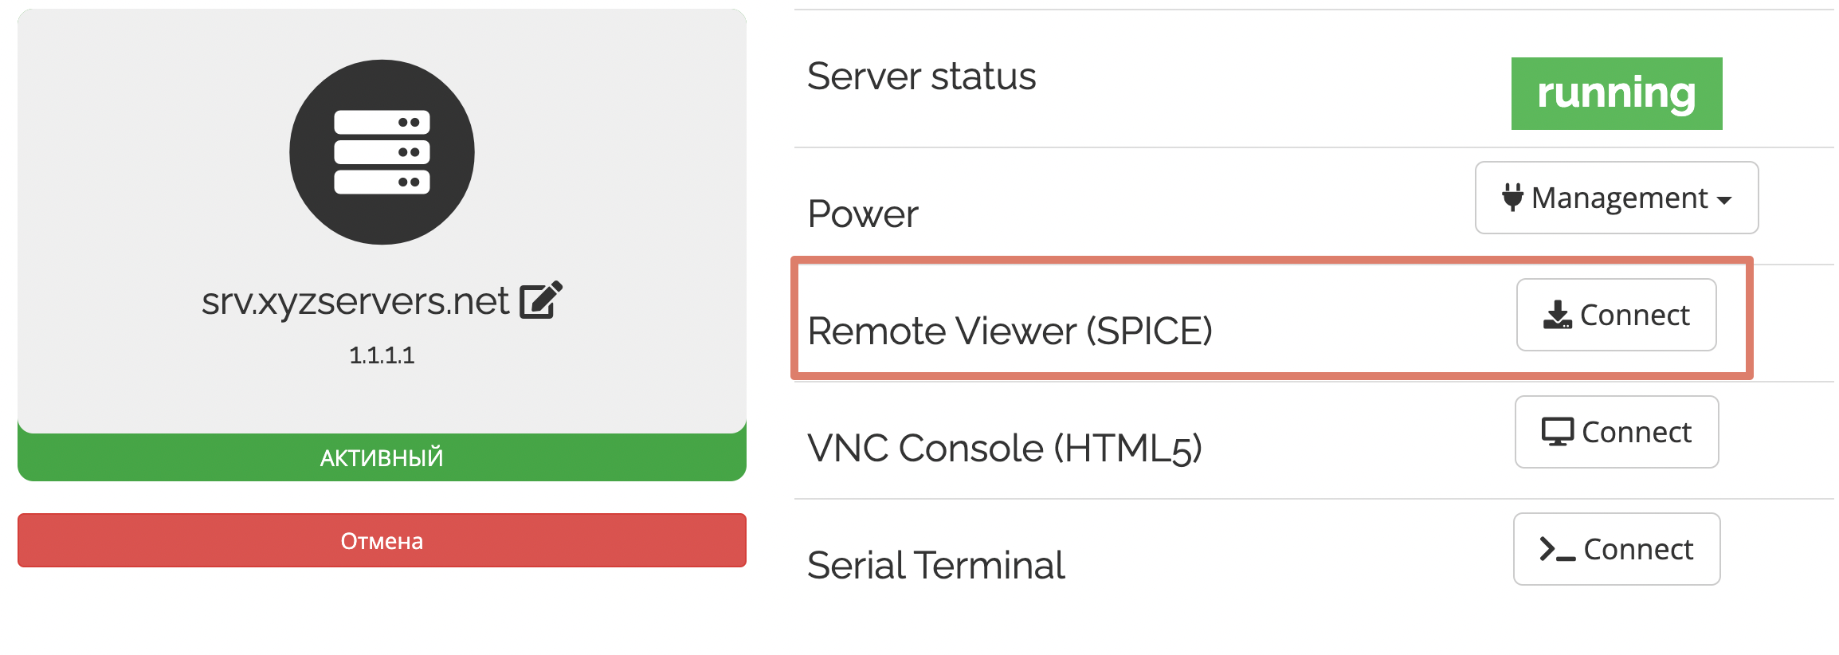Click the Serial Terminal label
The image size is (1839, 655).
tap(935, 565)
